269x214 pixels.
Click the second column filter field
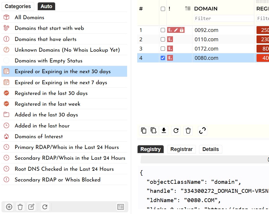tap(263, 18)
